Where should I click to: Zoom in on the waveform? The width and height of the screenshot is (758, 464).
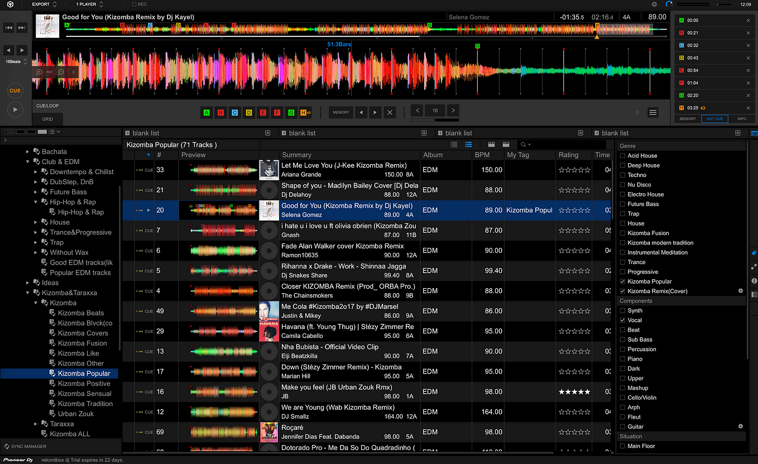pos(39,72)
